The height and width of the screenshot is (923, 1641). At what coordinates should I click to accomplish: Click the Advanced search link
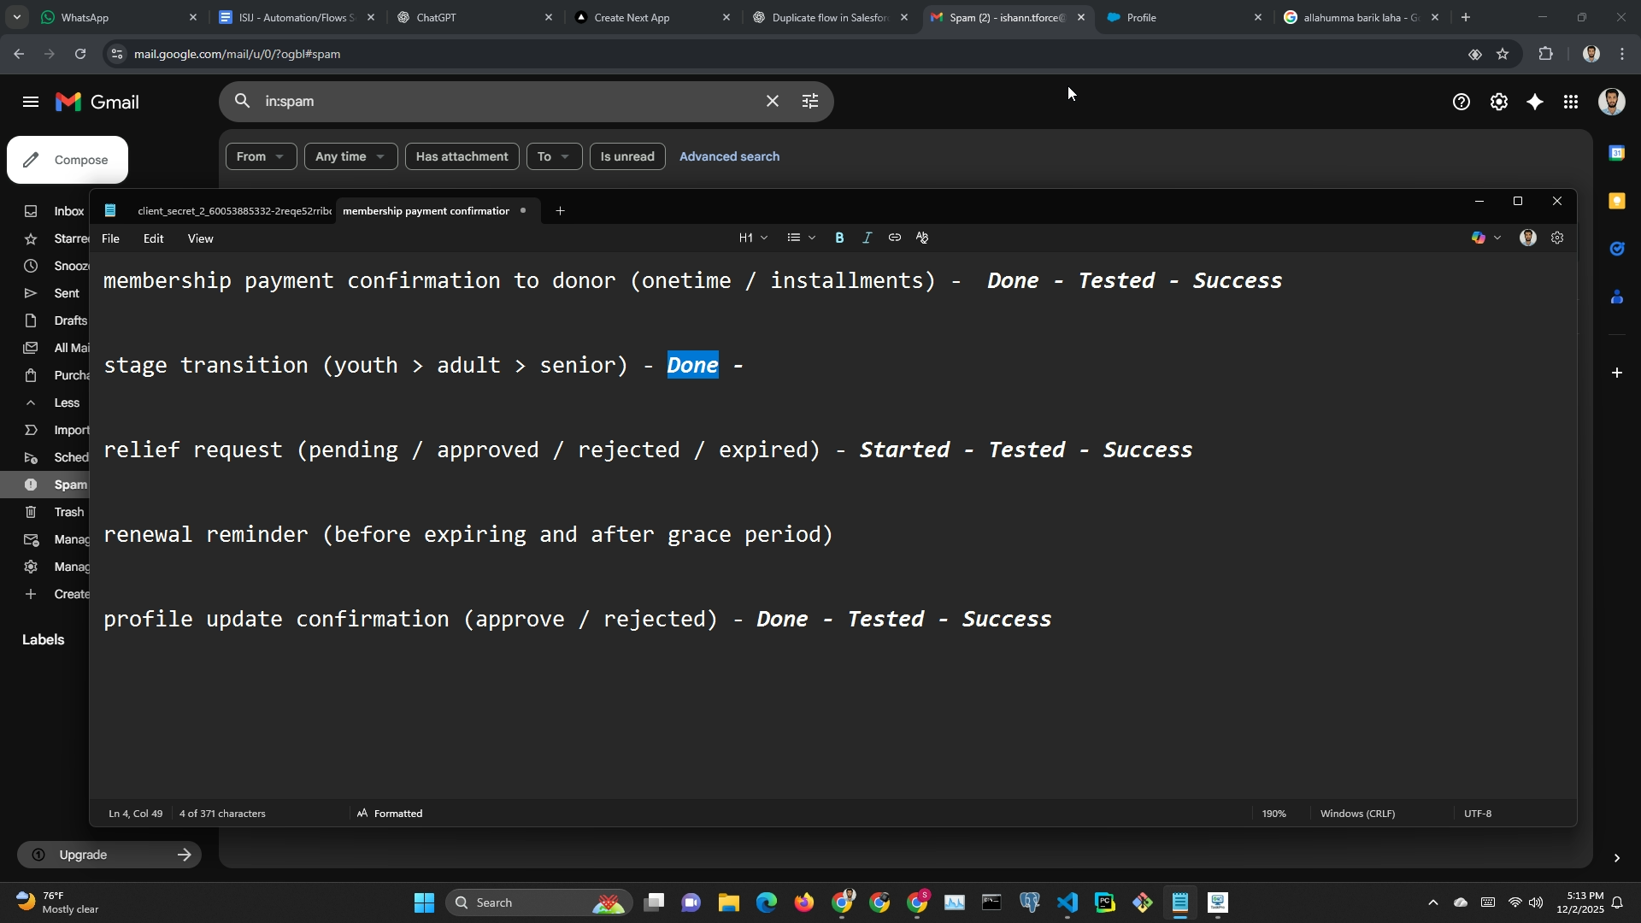pyautogui.click(x=729, y=156)
